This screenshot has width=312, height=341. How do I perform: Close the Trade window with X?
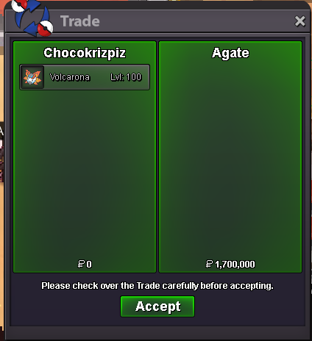pos(299,21)
